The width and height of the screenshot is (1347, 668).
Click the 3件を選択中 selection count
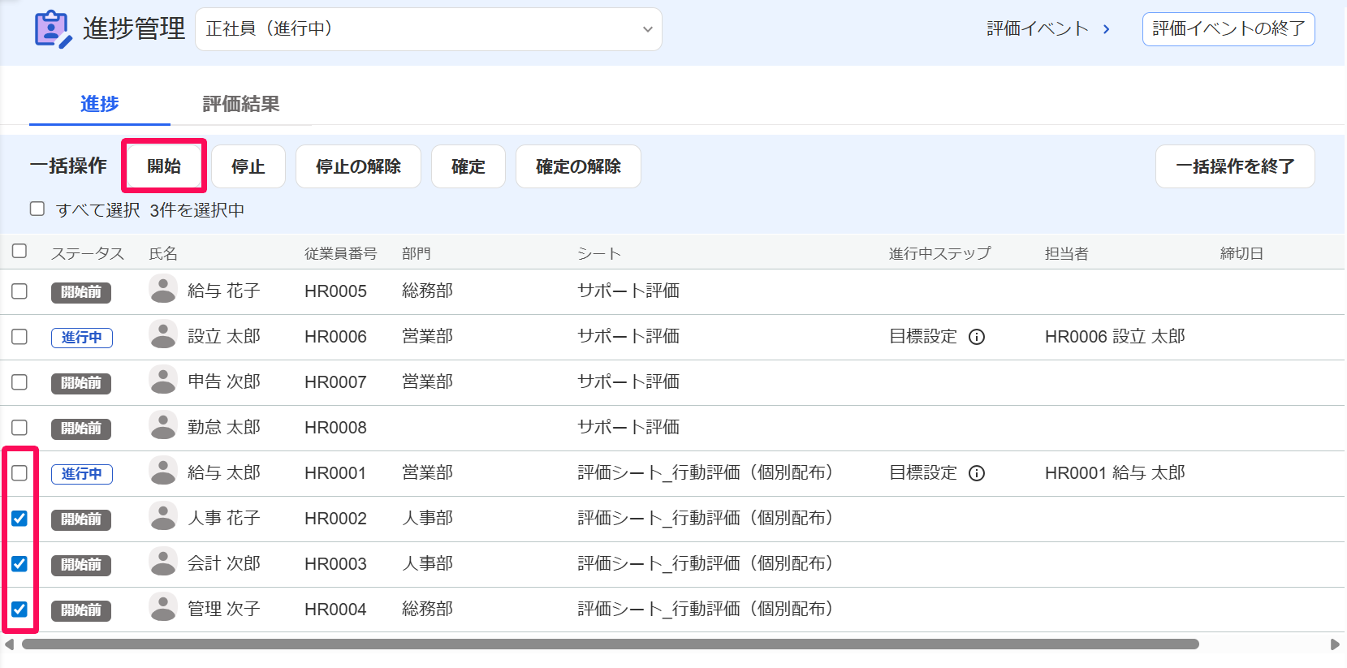[x=197, y=210]
